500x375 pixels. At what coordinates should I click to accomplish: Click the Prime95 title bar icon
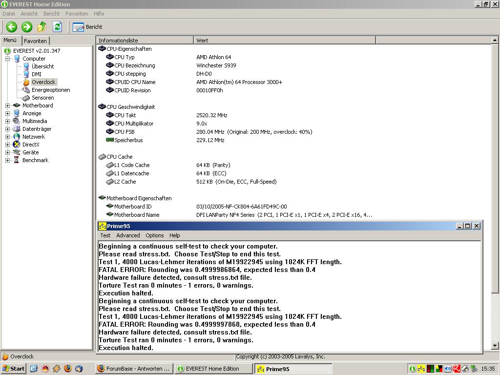[103, 226]
